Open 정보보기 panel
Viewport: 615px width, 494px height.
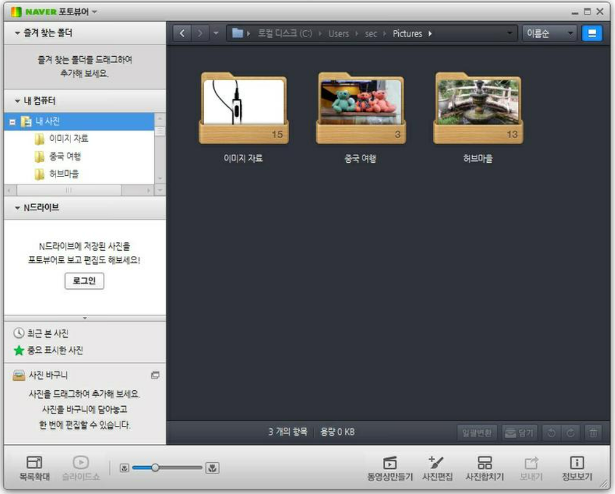(x=577, y=469)
